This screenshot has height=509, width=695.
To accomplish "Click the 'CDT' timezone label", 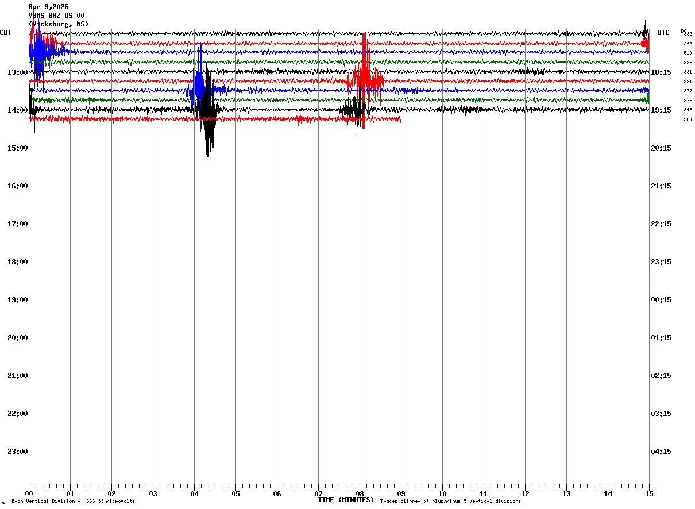I will click(6, 33).
